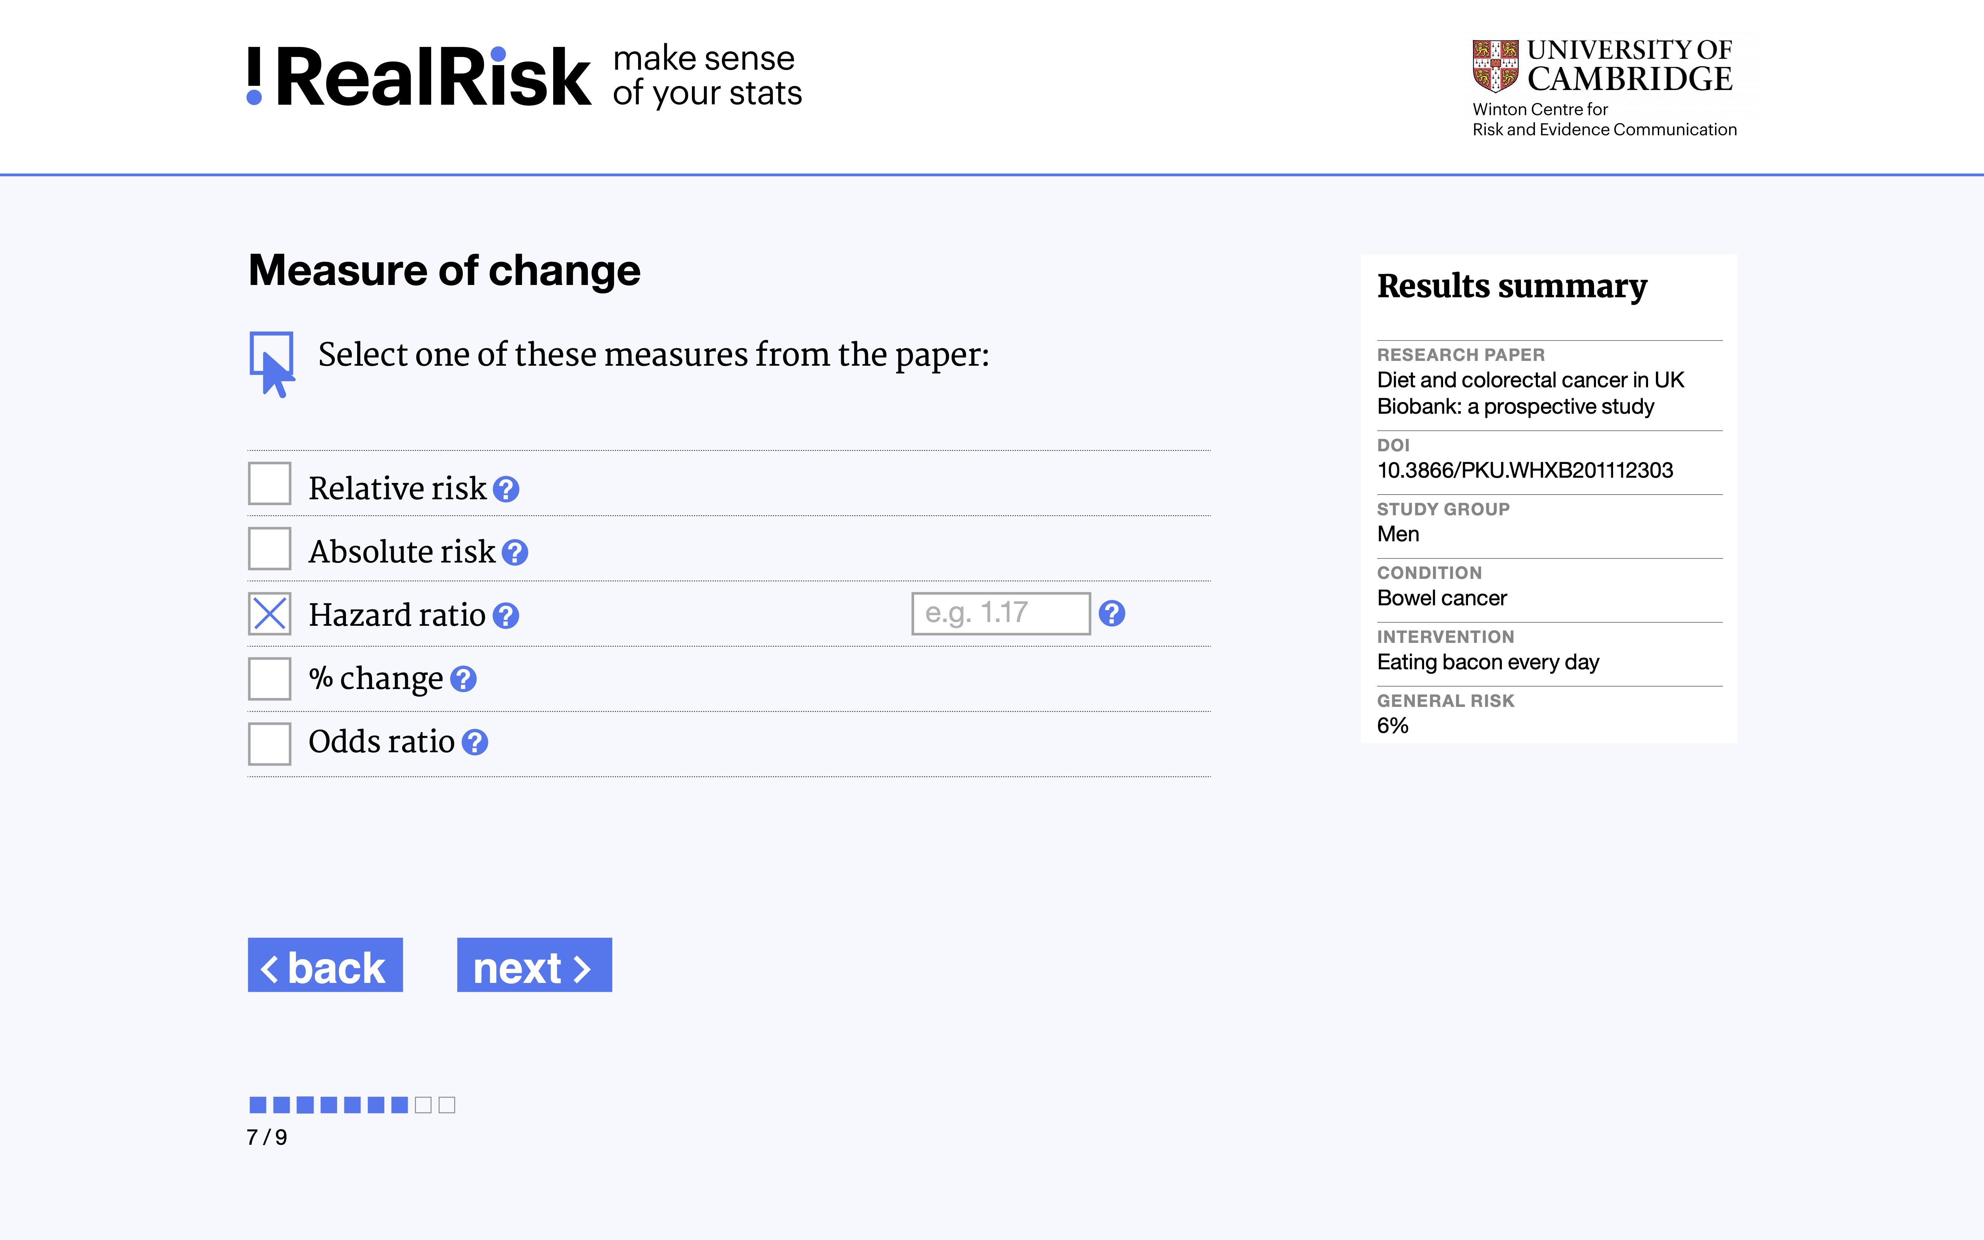Select the Absolute risk checkbox
Image resolution: width=1984 pixels, height=1240 pixels.
270,549
